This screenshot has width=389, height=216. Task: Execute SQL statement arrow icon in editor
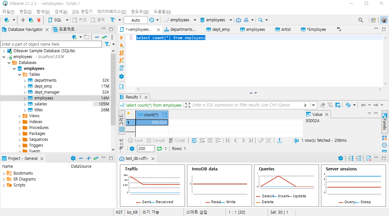[x=122, y=38]
